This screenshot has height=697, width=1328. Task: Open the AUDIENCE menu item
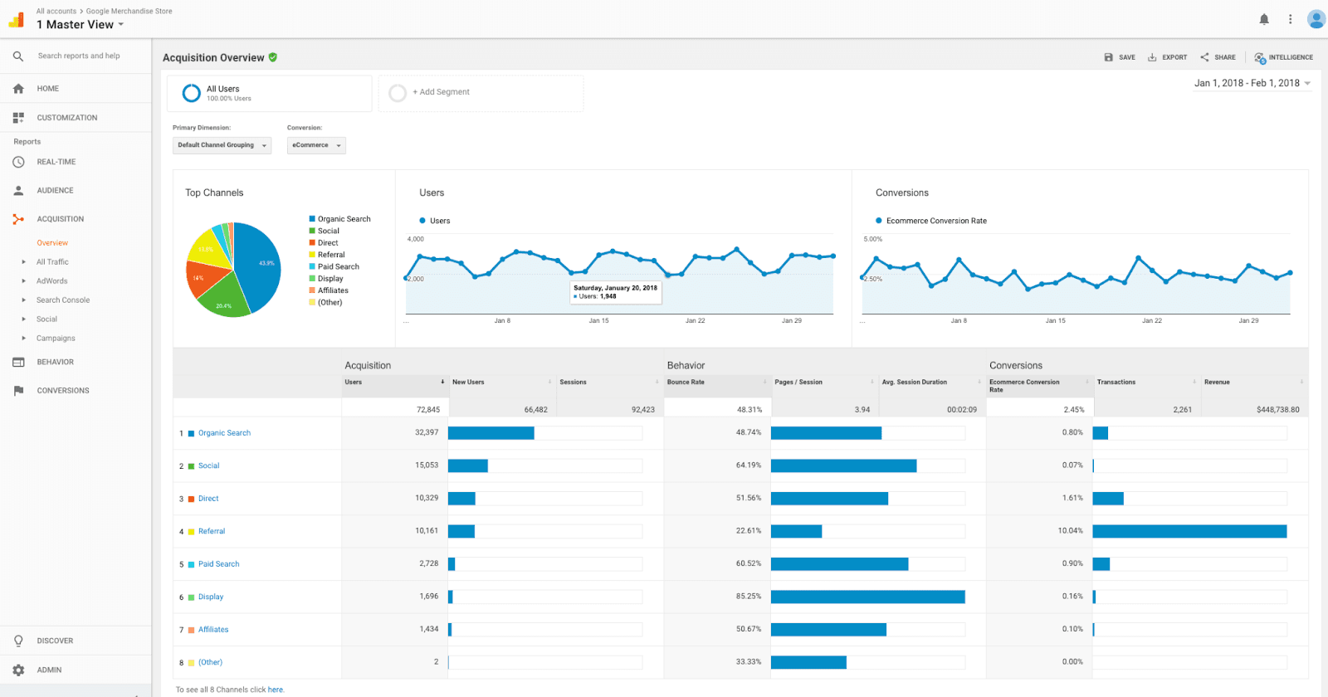(x=55, y=191)
